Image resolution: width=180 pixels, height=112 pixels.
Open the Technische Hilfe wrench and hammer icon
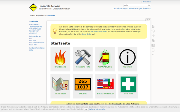(83, 57)
